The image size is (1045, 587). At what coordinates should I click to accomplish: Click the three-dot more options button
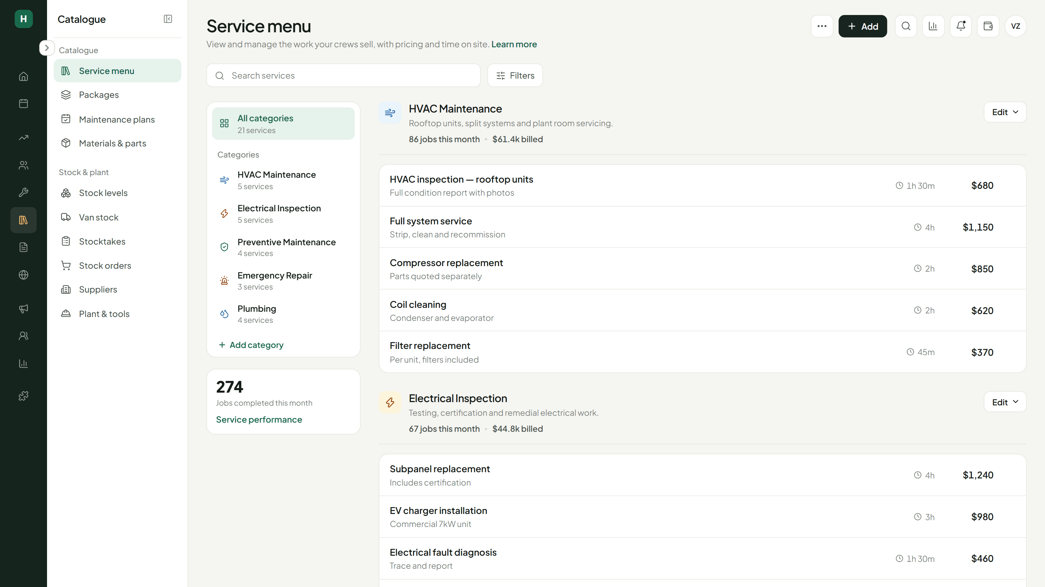(x=822, y=26)
